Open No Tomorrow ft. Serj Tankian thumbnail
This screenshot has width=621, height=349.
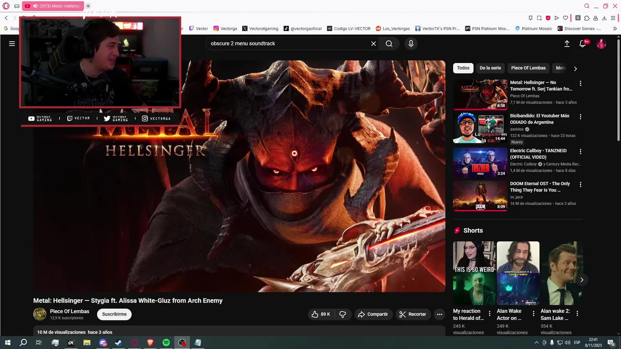click(480, 95)
